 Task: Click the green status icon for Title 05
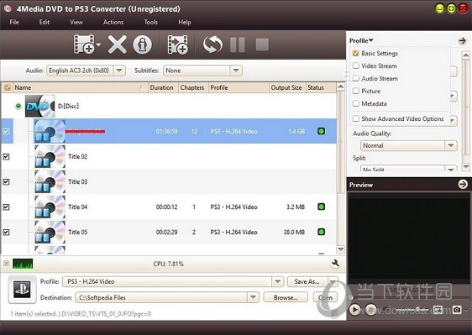coord(321,232)
